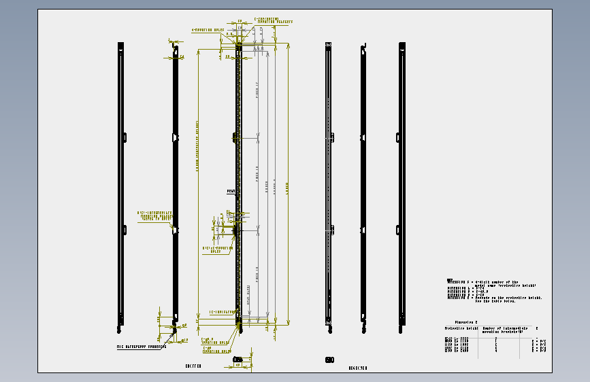Click the top/bottom mounting brackets leader label
The height and width of the screenshot is (382, 590).
274,20
